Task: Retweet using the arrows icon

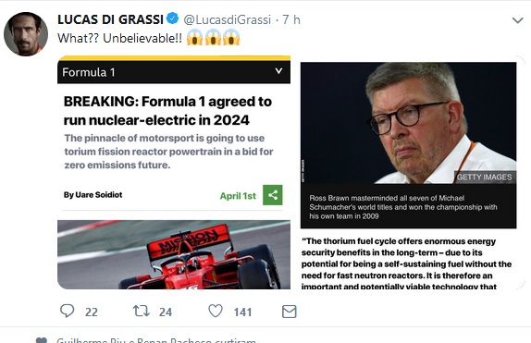Action: tap(142, 311)
